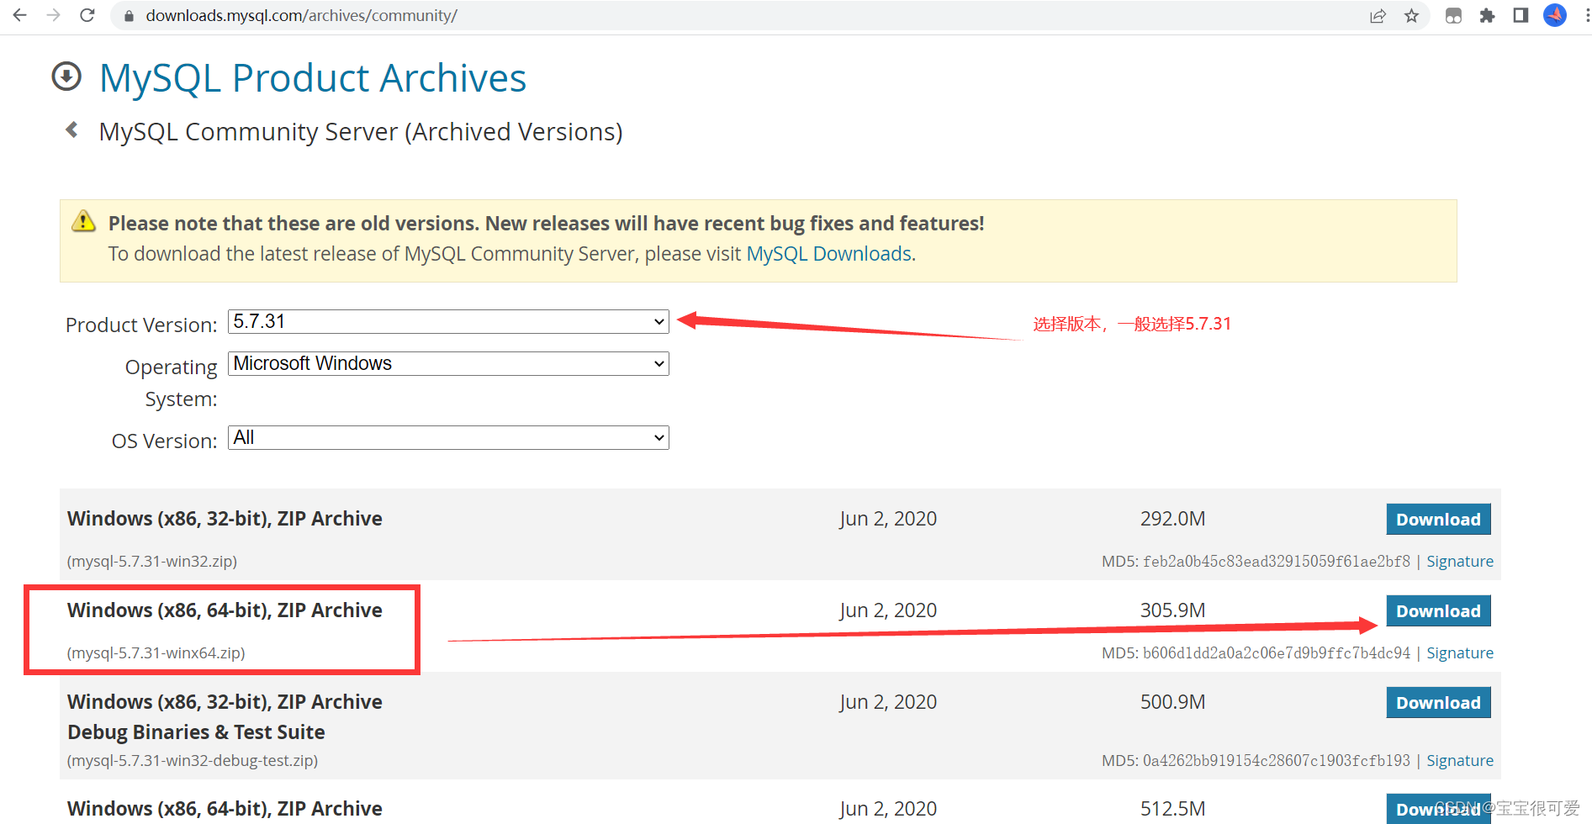Viewport: 1592px width, 824px height.
Task: Open Signature for mysql-5.7.31-winx64.zip
Action: click(1460, 653)
